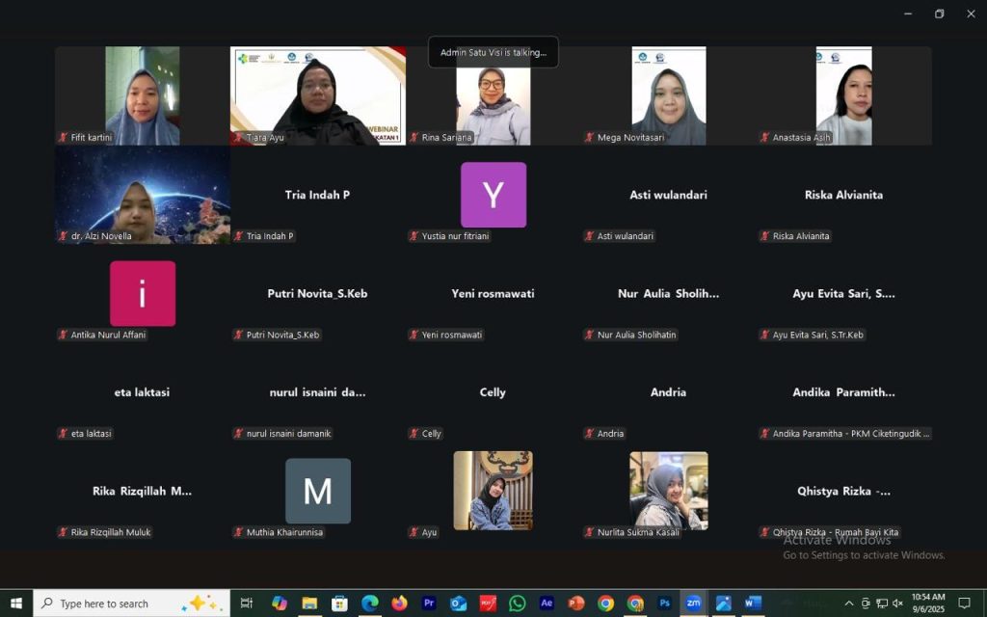Open Adobe After Effects taskbar icon

pyautogui.click(x=547, y=604)
